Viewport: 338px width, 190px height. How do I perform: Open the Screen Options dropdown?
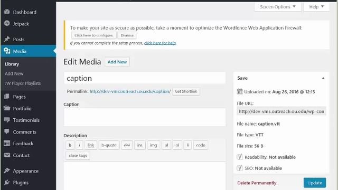click(x=278, y=7)
